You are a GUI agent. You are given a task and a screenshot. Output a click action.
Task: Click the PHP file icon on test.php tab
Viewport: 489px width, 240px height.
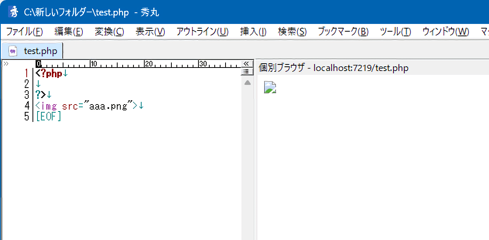pos(13,51)
